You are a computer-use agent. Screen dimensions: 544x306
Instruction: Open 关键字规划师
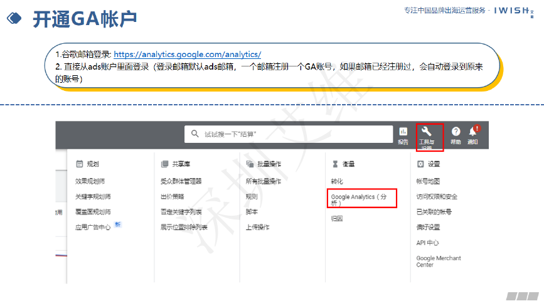coord(93,196)
